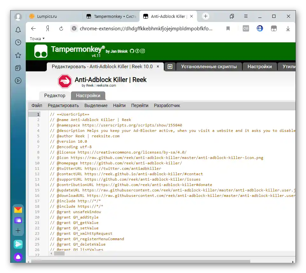Screen dimensions: 306x273
Task: Open the profile avatar in sidebar
Action: click(x=18, y=17)
